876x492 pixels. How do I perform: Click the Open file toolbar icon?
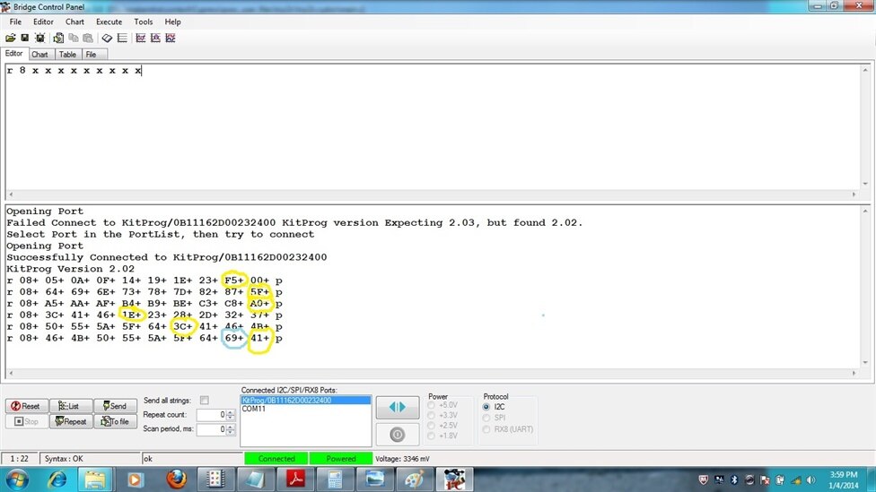[x=11, y=38]
